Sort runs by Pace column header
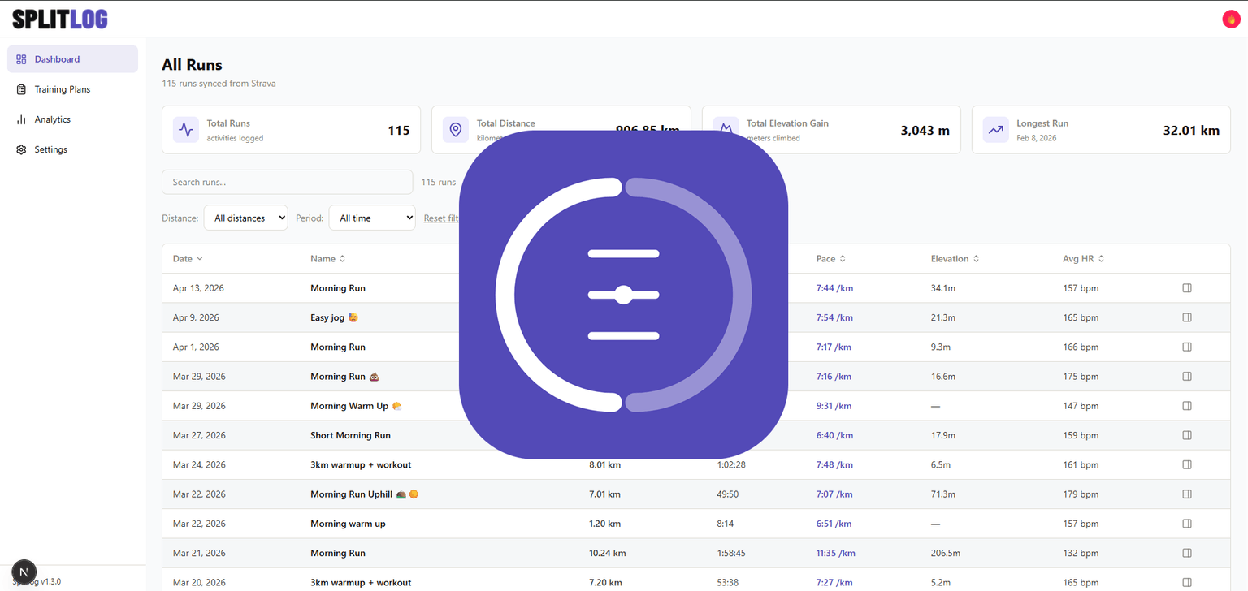 831,259
